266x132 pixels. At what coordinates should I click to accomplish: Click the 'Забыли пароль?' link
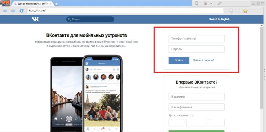pos(203,60)
